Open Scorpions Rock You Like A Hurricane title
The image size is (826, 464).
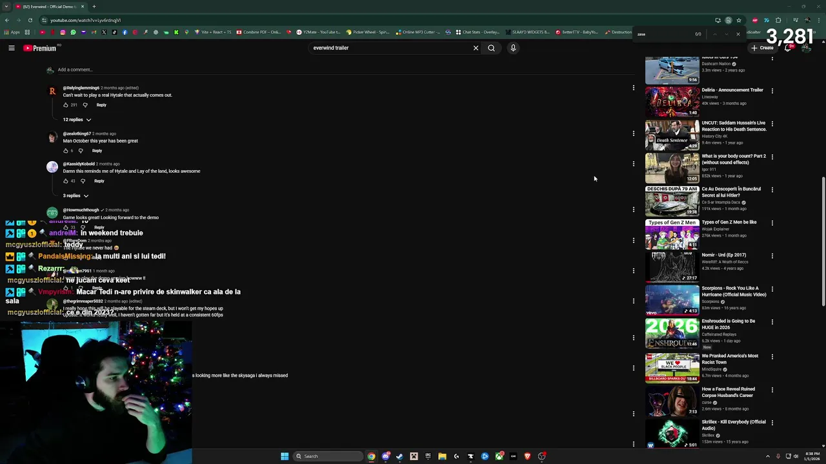coord(734,291)
